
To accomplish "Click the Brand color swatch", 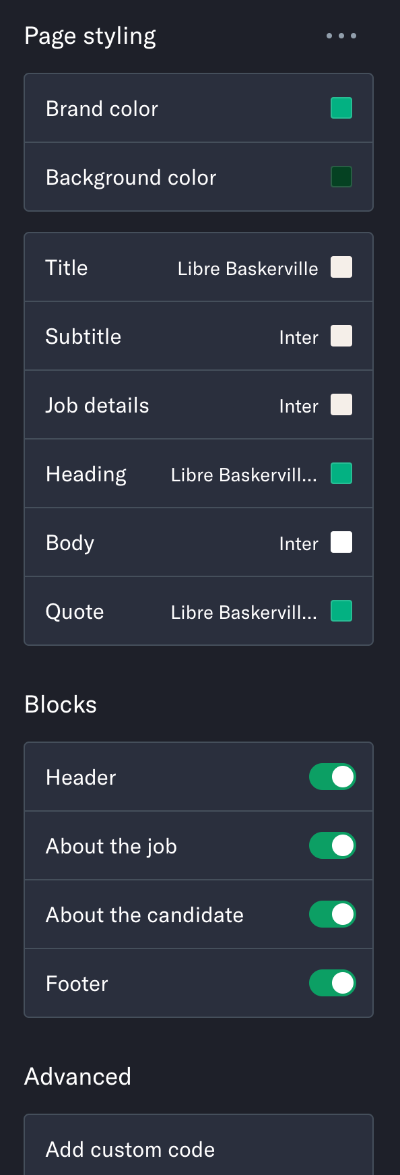I will click(341, 107).
